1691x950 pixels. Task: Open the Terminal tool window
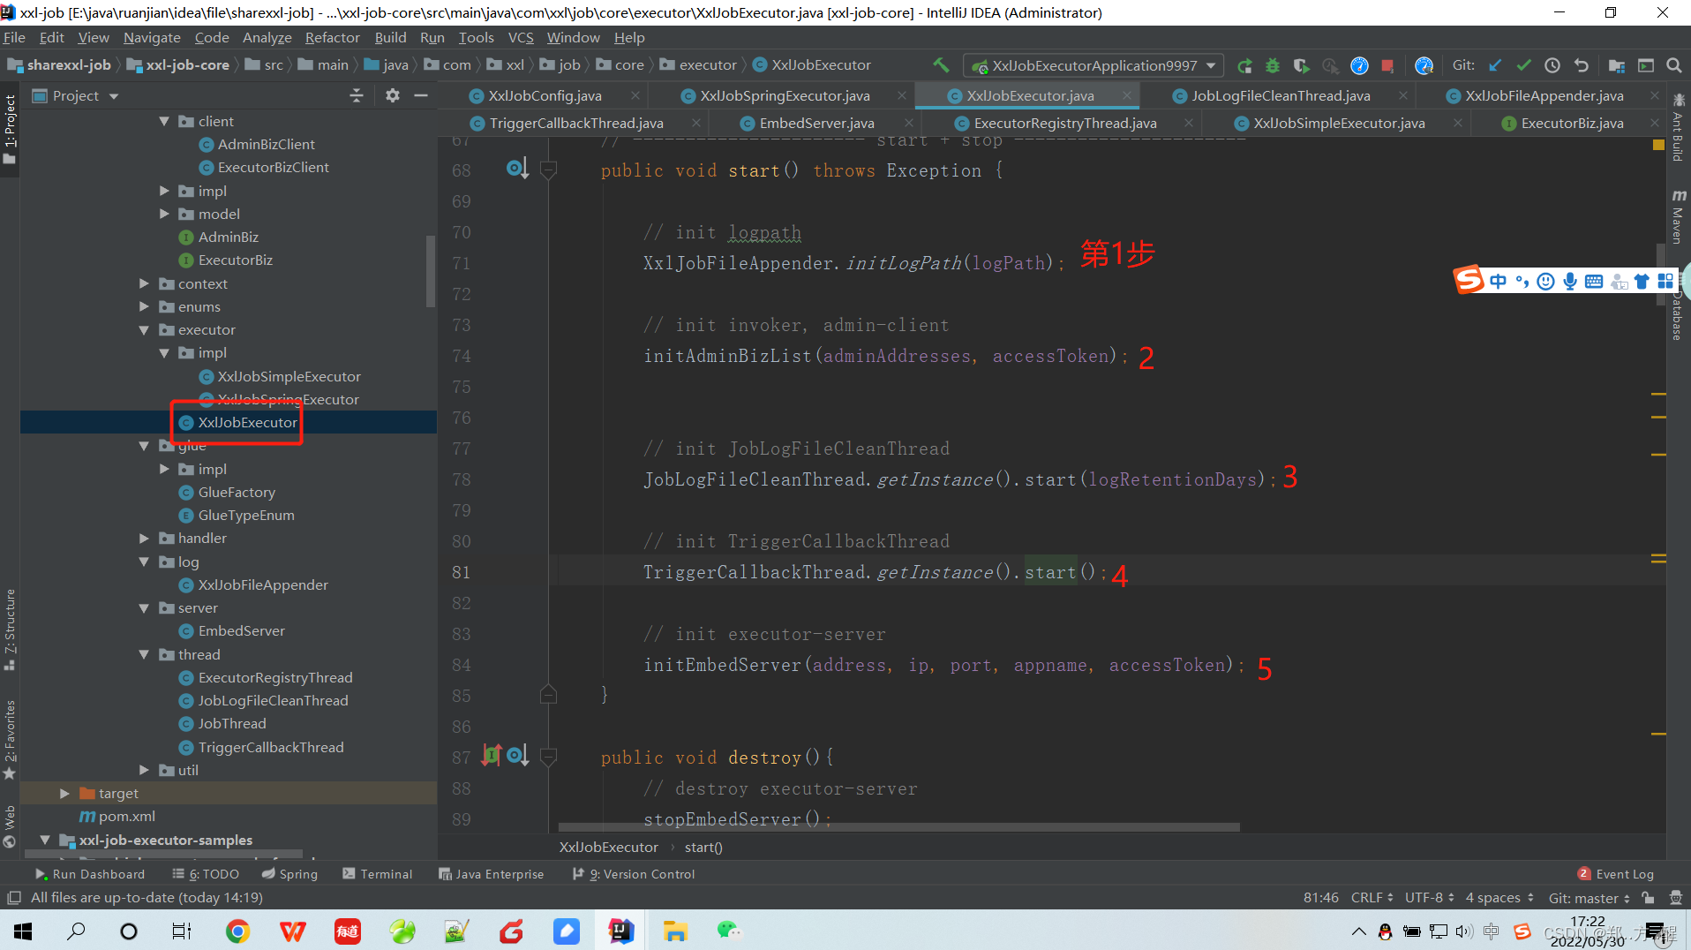[377, 873]
